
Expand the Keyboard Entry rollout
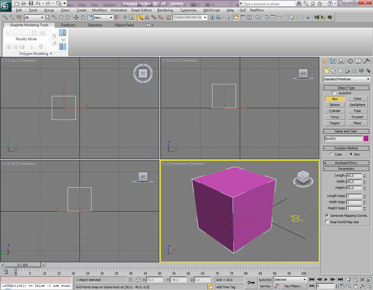click(346, 163)
